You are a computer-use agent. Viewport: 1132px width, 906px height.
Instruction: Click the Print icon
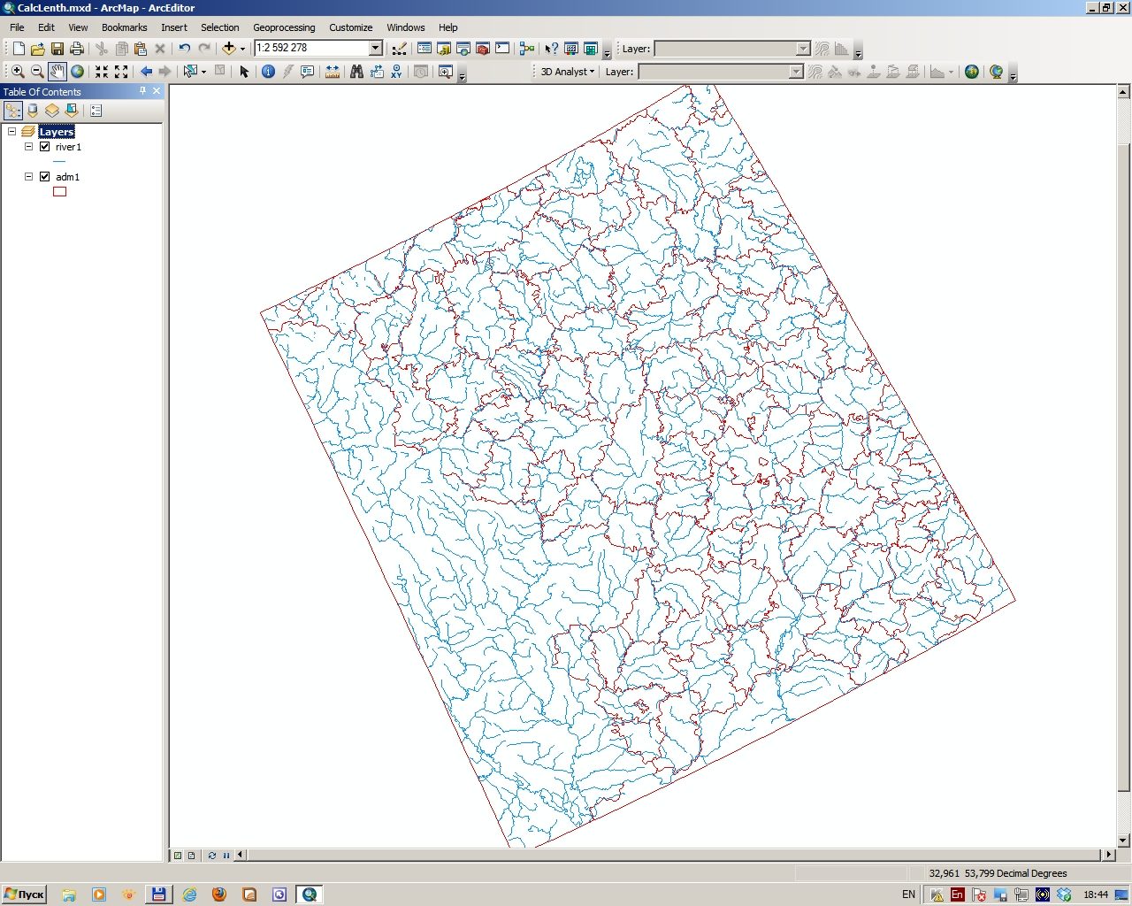pyautogui.click(x=77, y=49)
